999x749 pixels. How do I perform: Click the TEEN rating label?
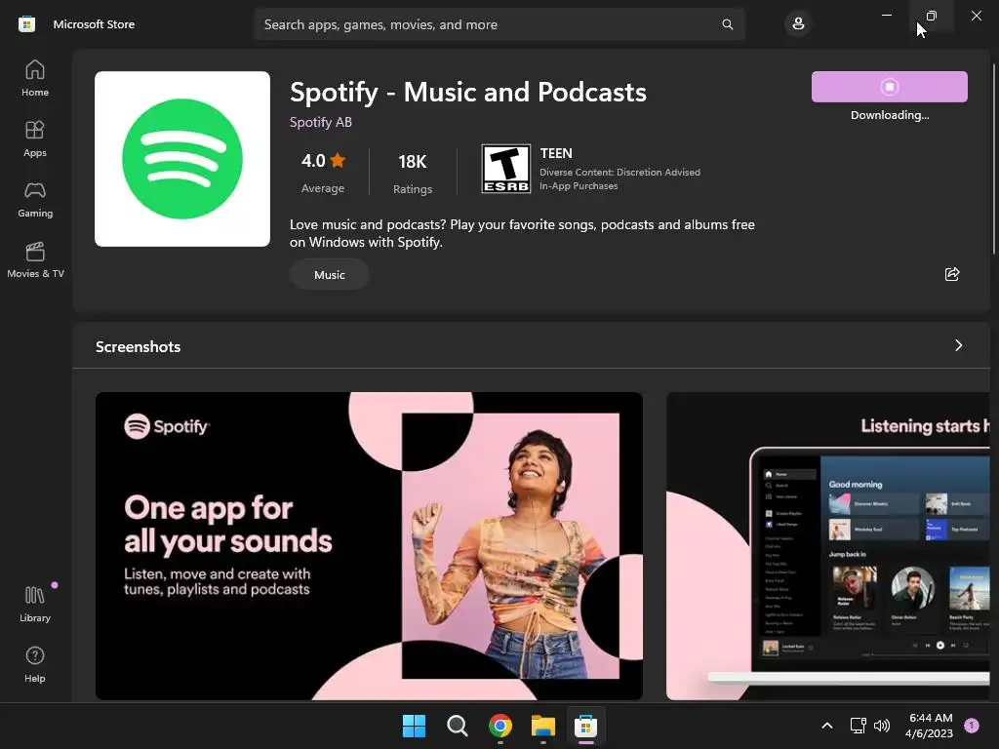click(x=556, y=153)
